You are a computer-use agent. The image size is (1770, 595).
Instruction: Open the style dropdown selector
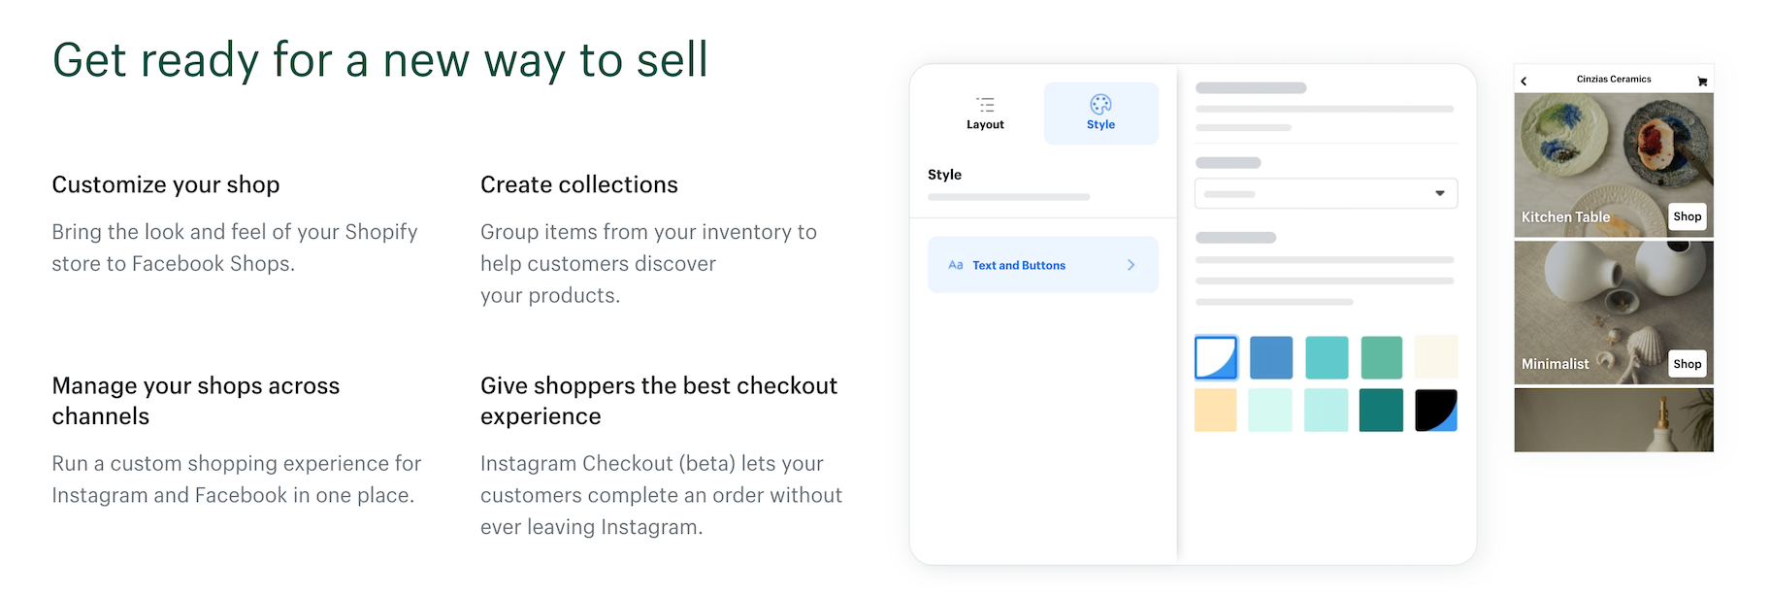click(x=1326, y=193)
